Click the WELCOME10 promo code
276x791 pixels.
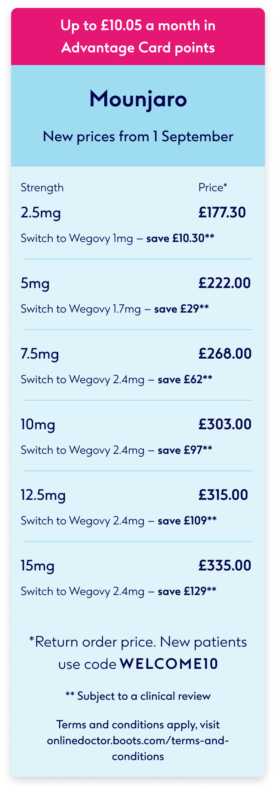(169, 664)
